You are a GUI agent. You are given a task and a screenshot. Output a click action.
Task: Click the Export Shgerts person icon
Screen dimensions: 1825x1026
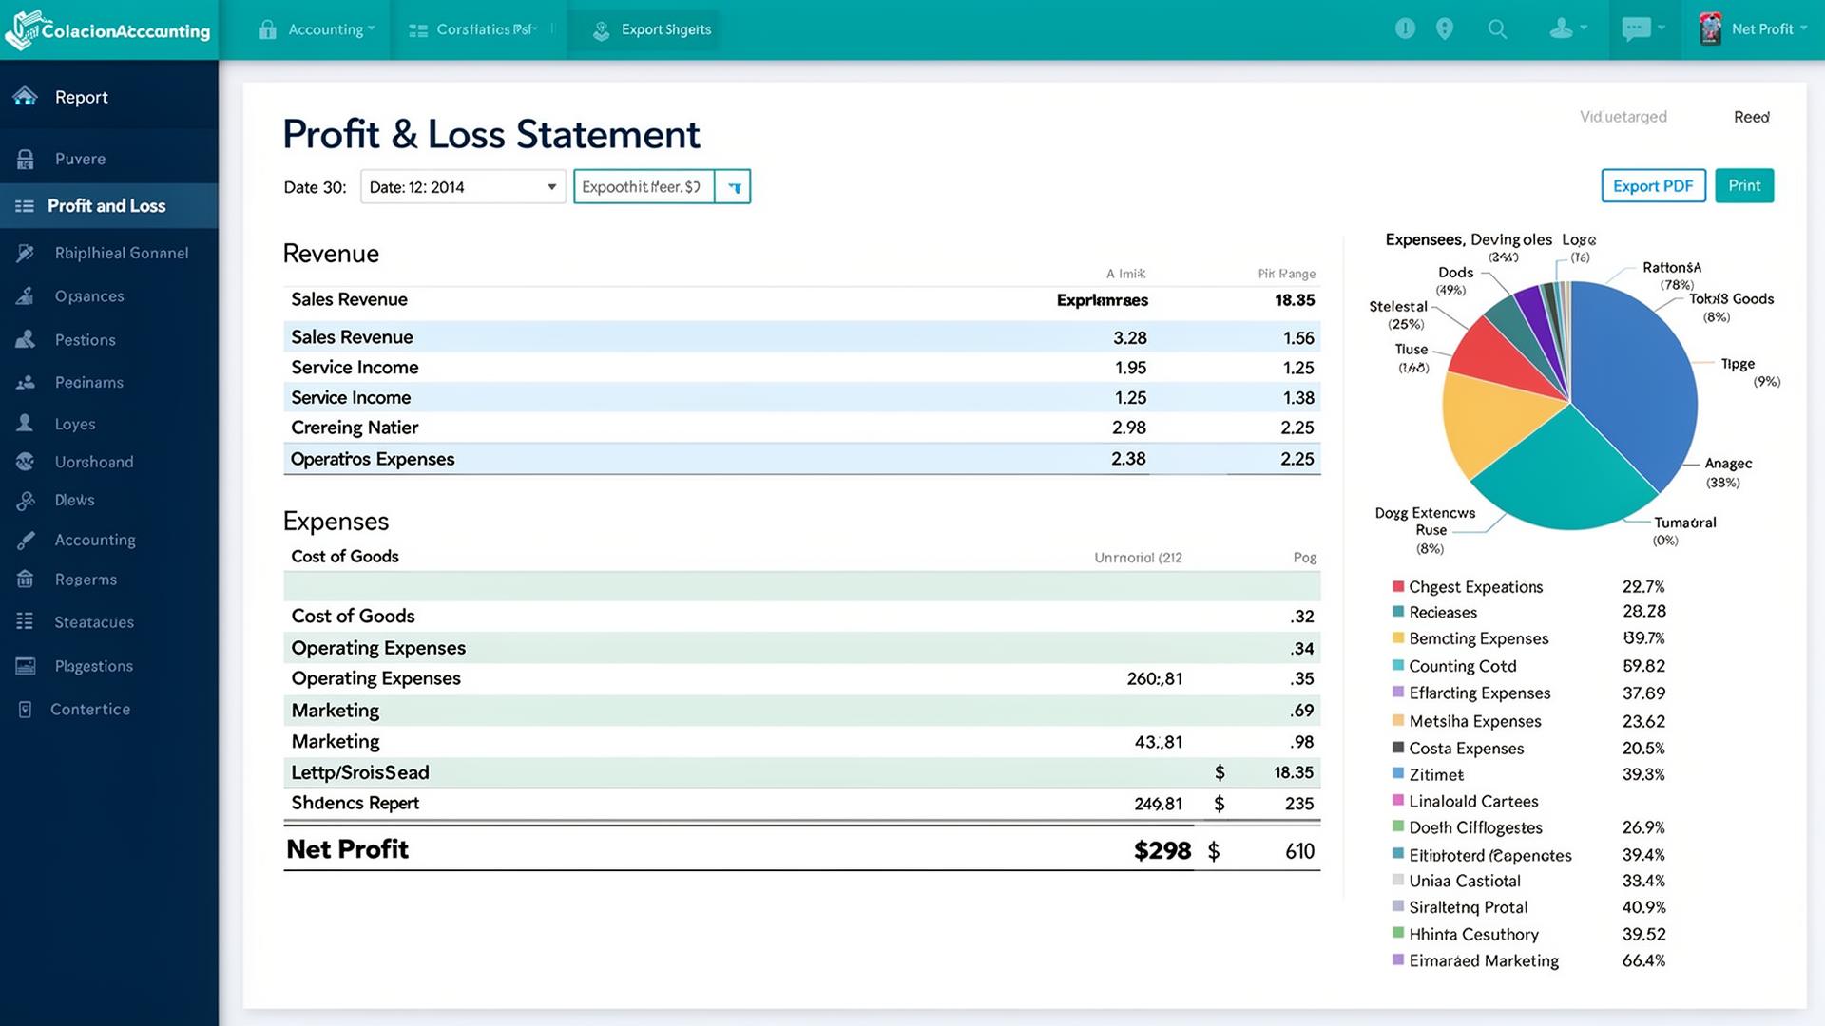coord(601,30)
